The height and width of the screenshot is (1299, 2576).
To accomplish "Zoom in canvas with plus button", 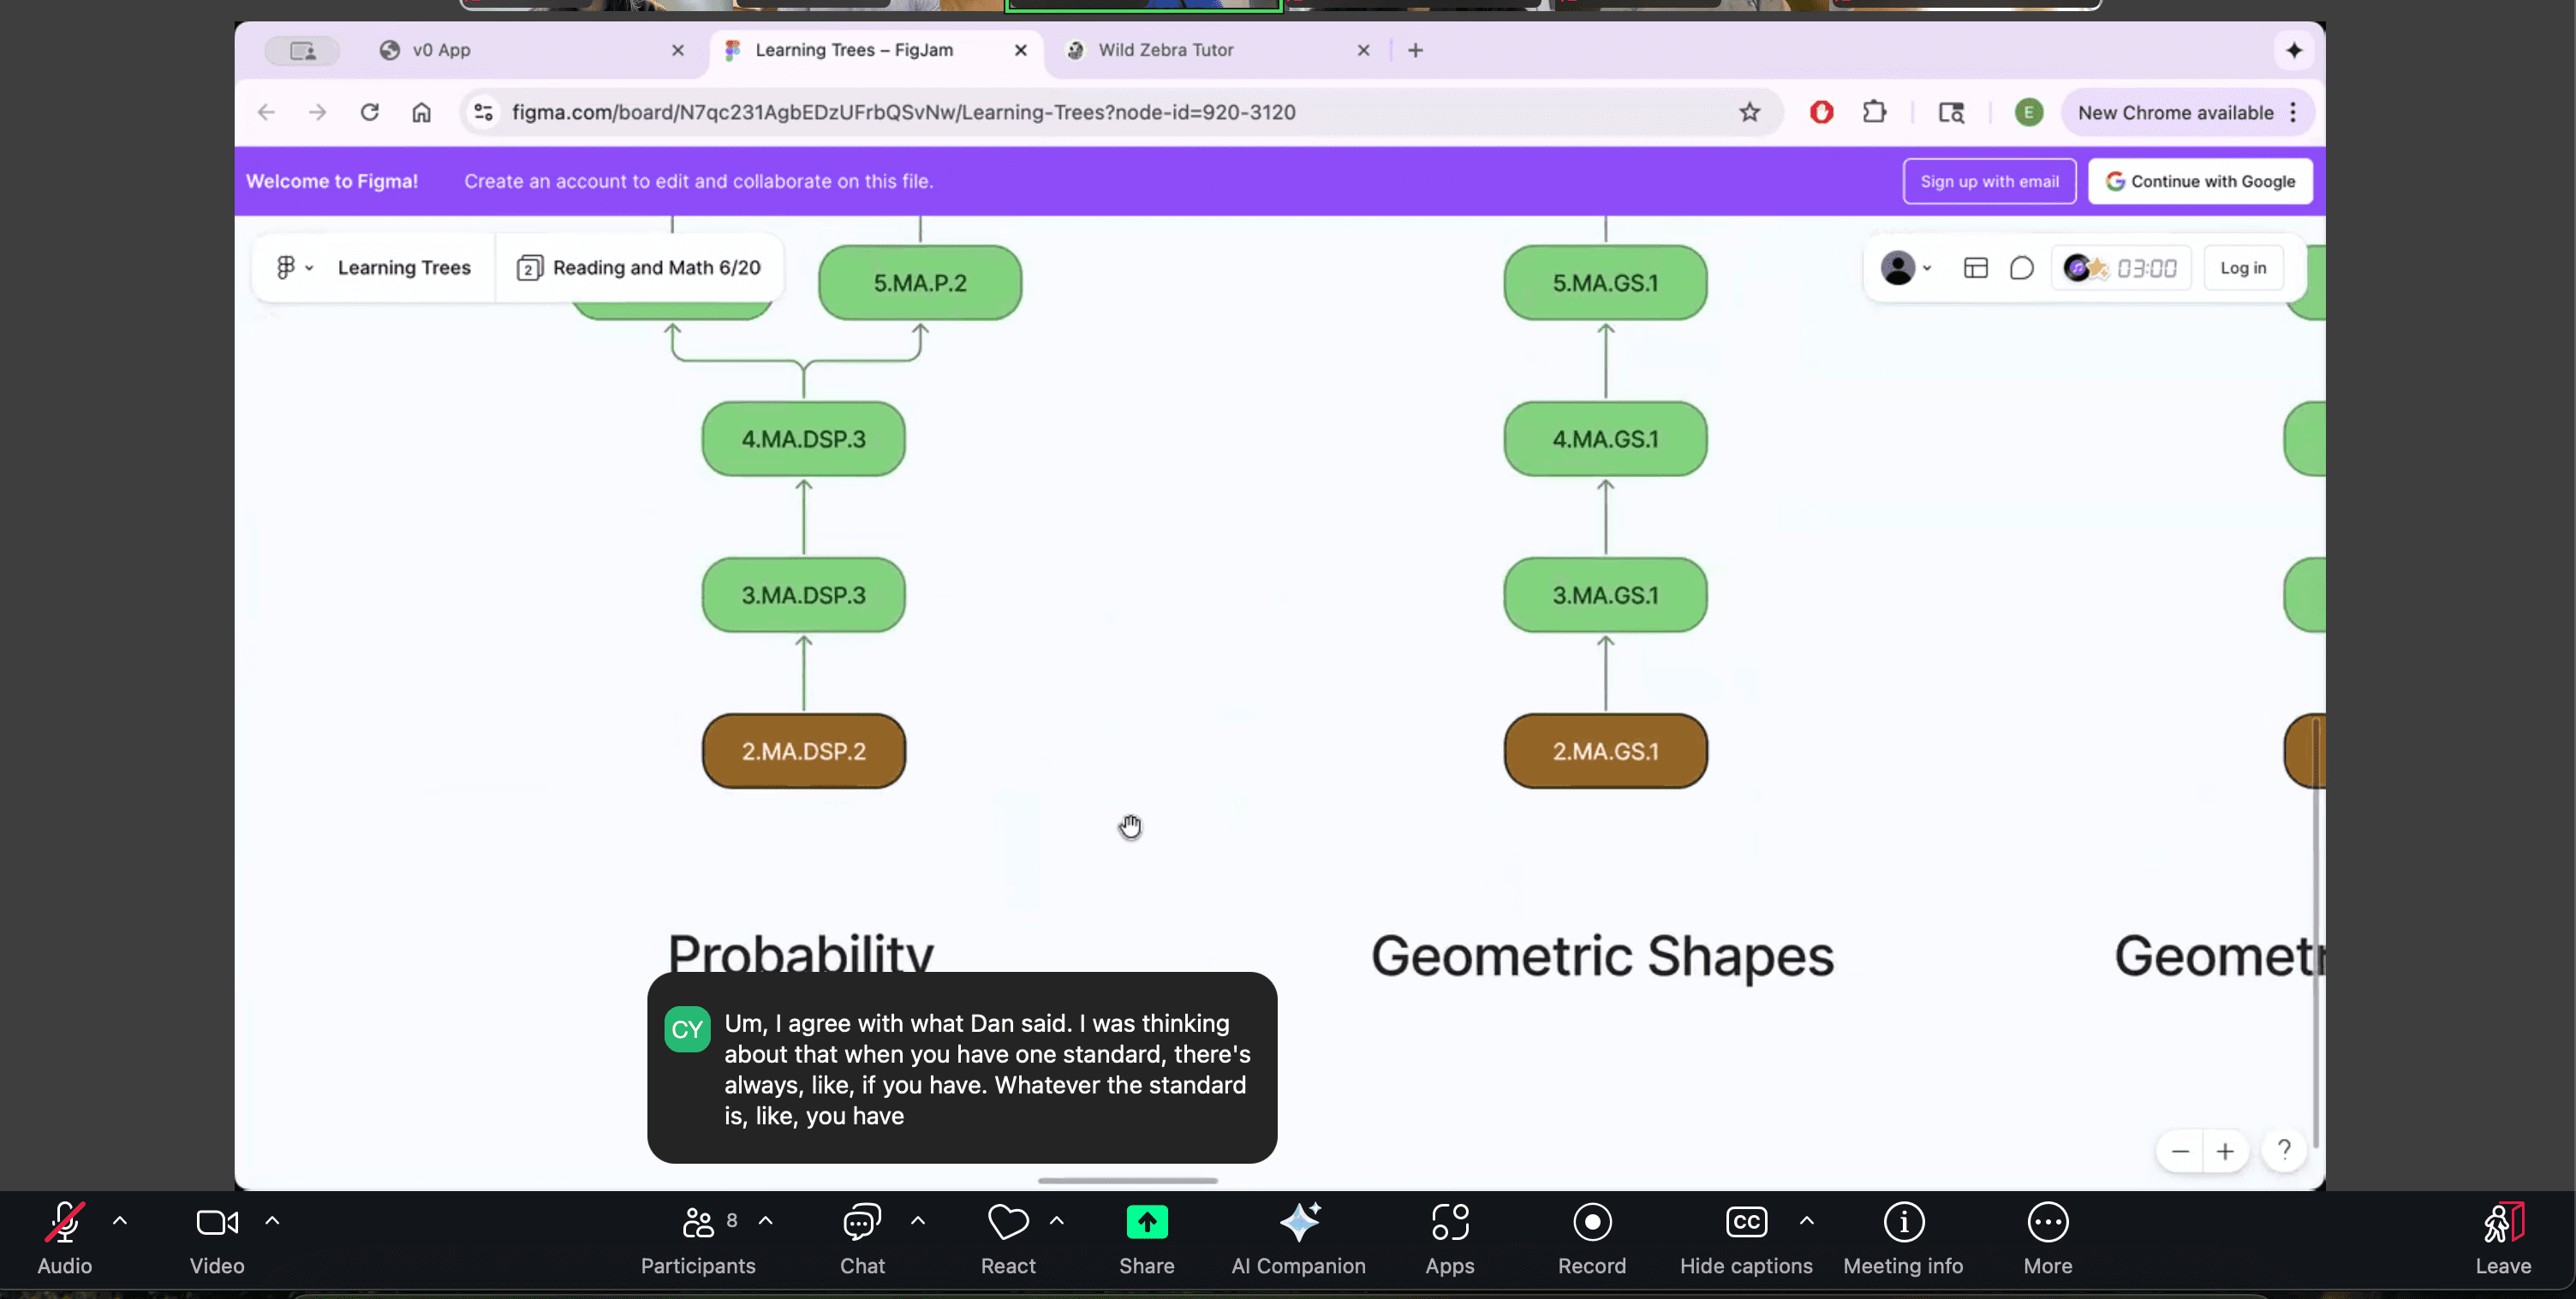I will click(2224, 1151).
